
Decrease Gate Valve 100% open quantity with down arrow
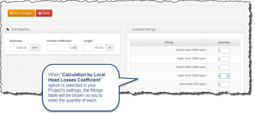tap(228, 77)
